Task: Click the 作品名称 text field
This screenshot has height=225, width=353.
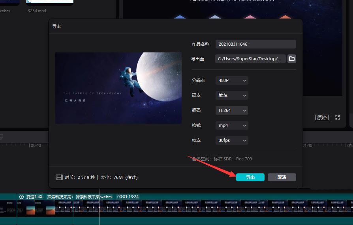Action: (255, 44)
